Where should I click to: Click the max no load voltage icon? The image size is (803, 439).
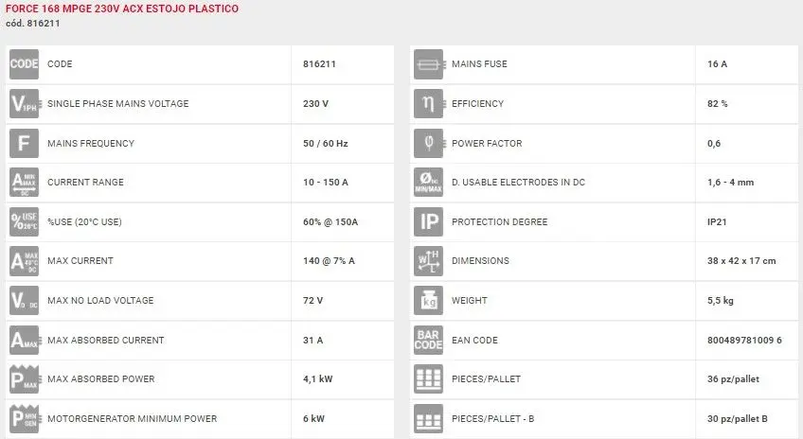[24, 301]
